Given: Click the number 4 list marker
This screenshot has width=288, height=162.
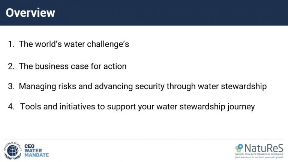Looking at the screenshot, I should tap(11, 107).
